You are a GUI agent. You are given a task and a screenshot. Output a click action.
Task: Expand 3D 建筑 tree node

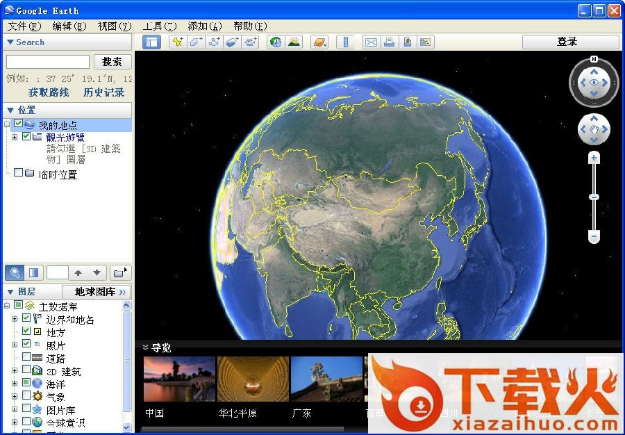pyautogui.click(x=15, y=370)
